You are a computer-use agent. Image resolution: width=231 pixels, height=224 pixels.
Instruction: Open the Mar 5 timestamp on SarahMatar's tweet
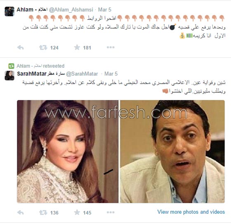111,74
